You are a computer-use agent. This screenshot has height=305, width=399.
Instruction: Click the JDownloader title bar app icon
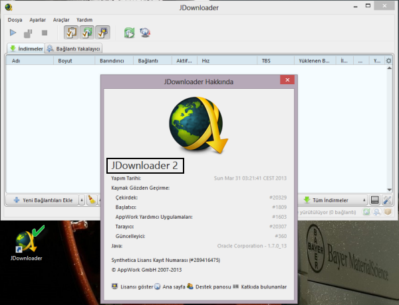[9, 7]
